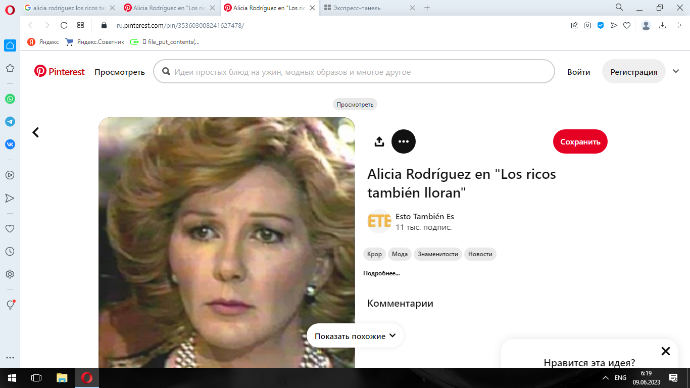Open the settings gear in the sidebar
690x388 pixels.
pos(10,274)
